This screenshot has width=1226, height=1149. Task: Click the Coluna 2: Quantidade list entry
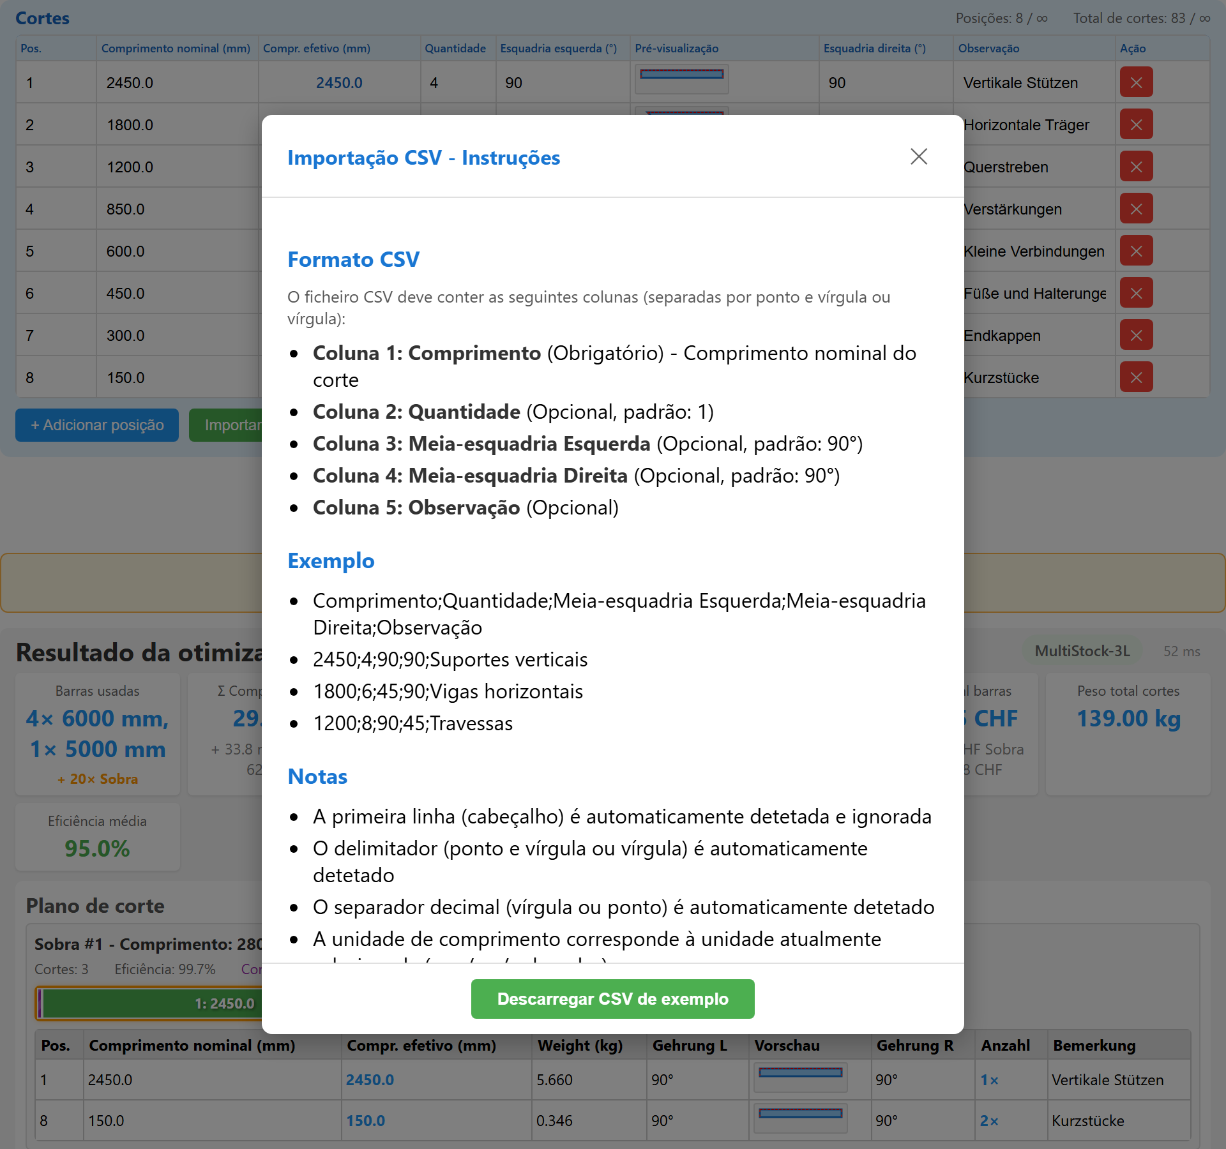pyautogui.click(x=513, y=412)
